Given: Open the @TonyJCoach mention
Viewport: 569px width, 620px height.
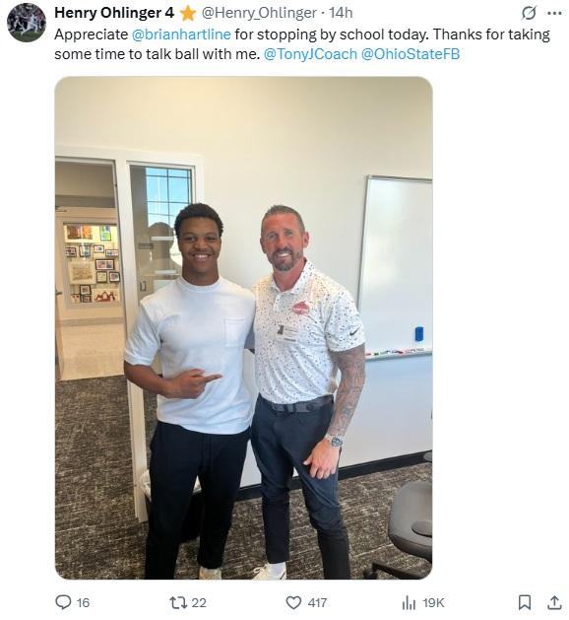Looking at the screenshot, I should point(310,54).
